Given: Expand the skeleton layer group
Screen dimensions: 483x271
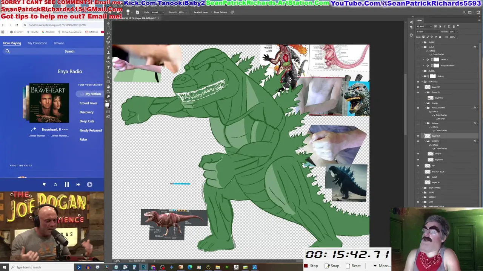Looking at the screenshot, I should tap(425, 123).
